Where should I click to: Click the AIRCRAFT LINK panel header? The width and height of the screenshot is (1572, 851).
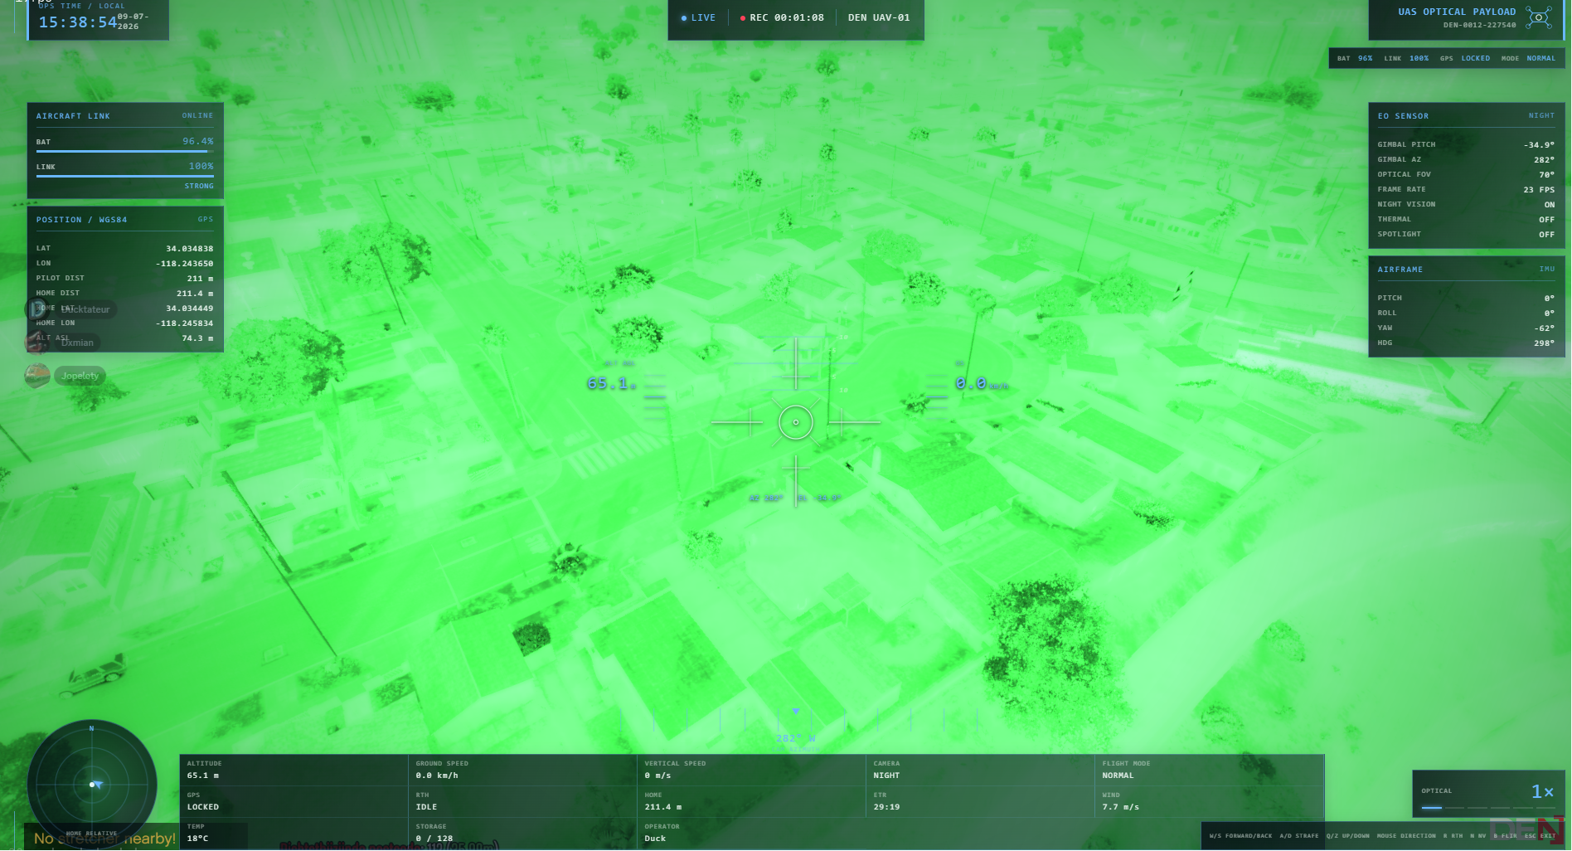pos(124,116)
